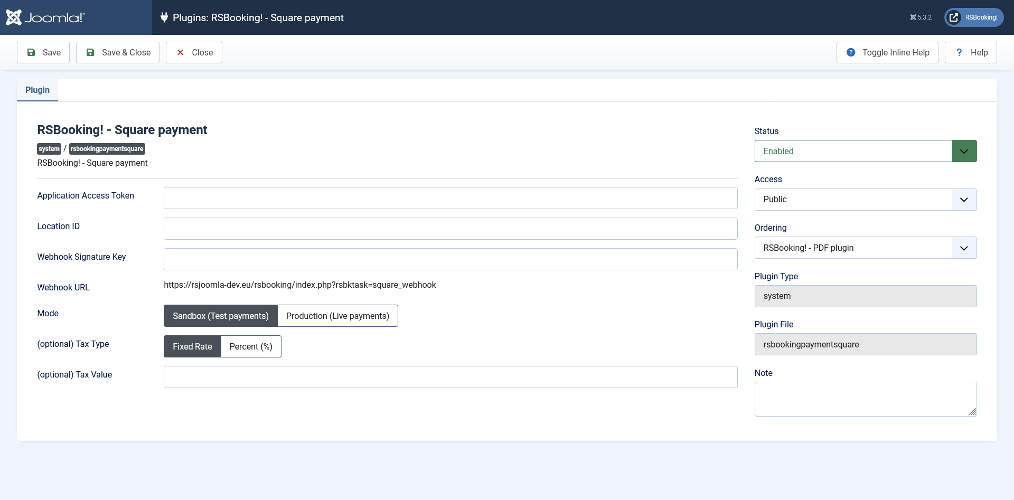Toggle Inline Help
Image resolution: width=1014 pixels, height=500 pixels.
[x=887, y=52]
